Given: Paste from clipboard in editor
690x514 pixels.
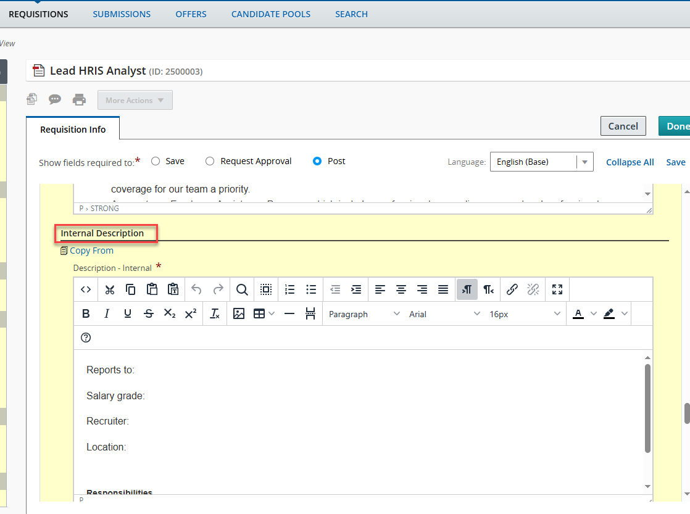Looking at the screenshot, I should tap(152, 289).
